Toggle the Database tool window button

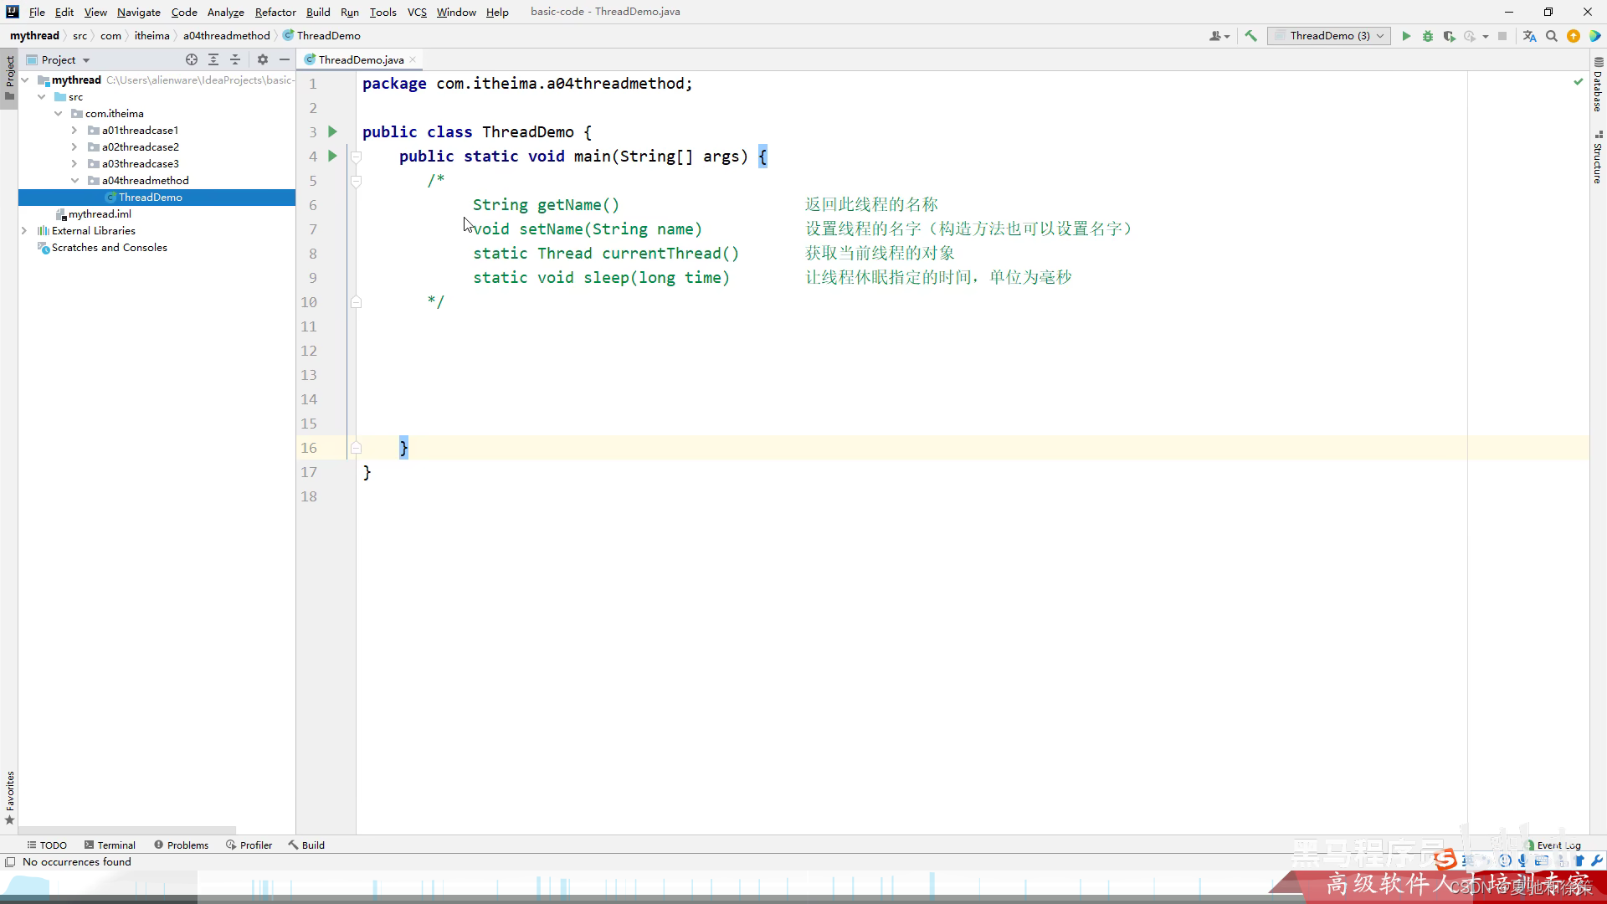pyautogui.click(x=1598, y=85)
